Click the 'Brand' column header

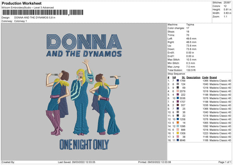pyautogui.click(x=213, y=77)
